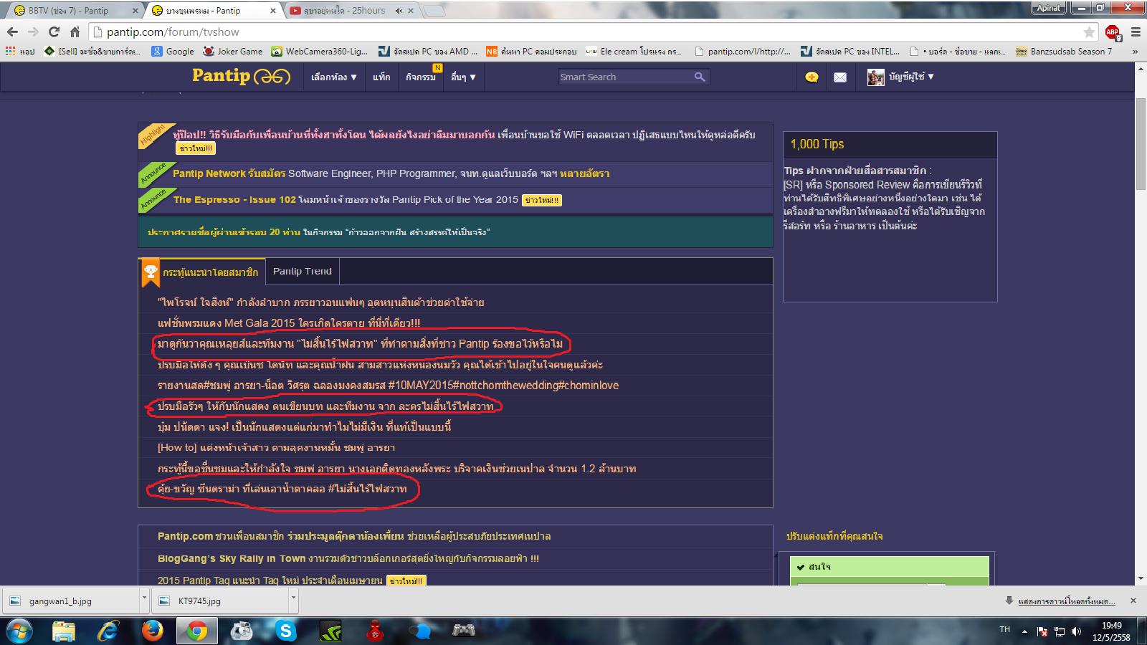The height and width of the screenshot is (645, 1147).
Task: Open the Banzsudsab Season 7 bookmark
Action: (x=1065, y=51)
